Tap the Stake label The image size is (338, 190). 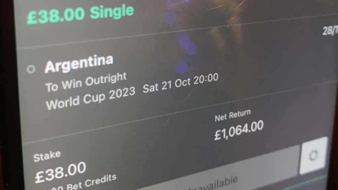click(47, 156)
